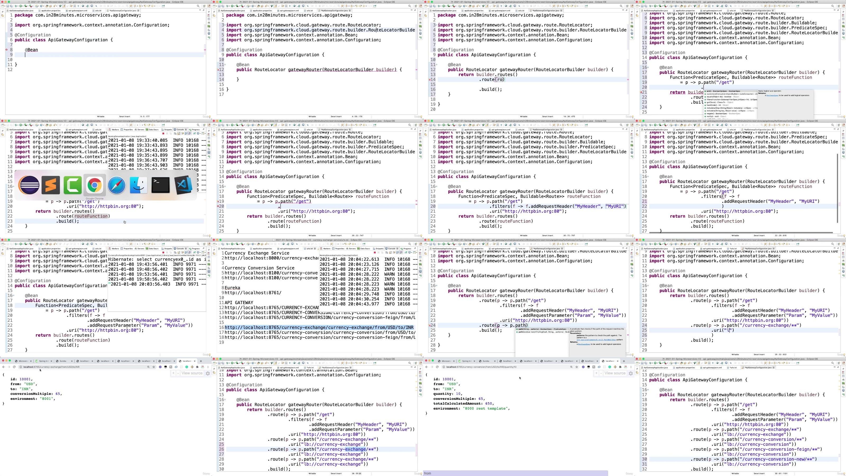846x476 pixels.
Task: Click View source in currency-conversion browser
Action: (x=615, y=373)
